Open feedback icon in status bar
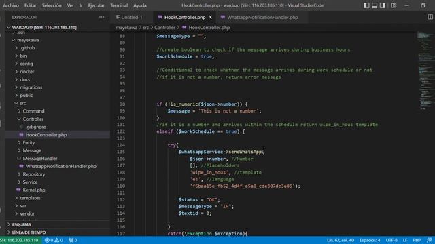This screenshot has width=435, height=244. tap(429, 240)
